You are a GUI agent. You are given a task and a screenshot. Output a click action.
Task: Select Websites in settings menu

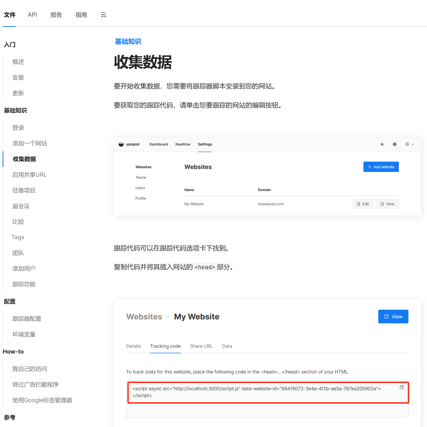tap(143, 167)
